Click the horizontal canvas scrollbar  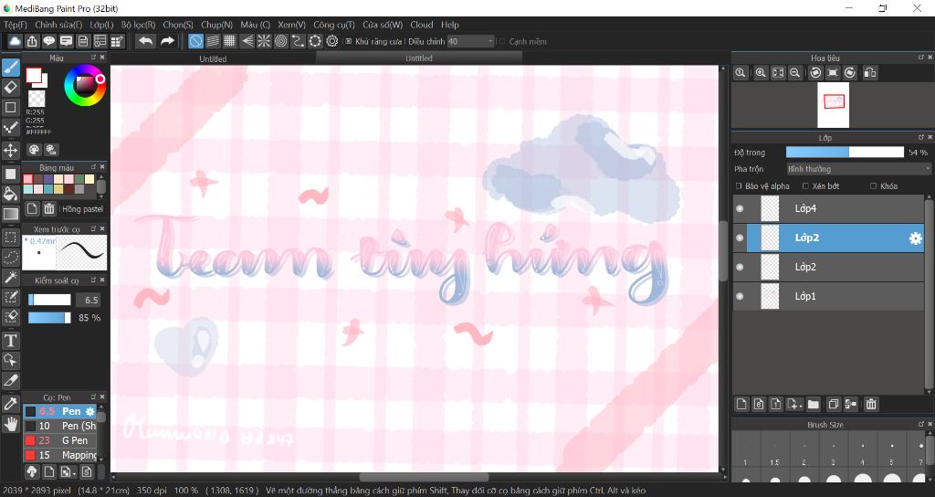(424, 477)
